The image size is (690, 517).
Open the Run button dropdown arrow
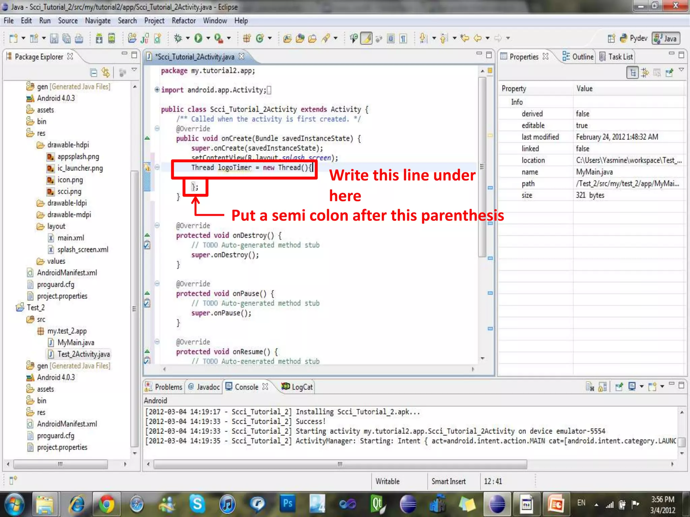208,38
